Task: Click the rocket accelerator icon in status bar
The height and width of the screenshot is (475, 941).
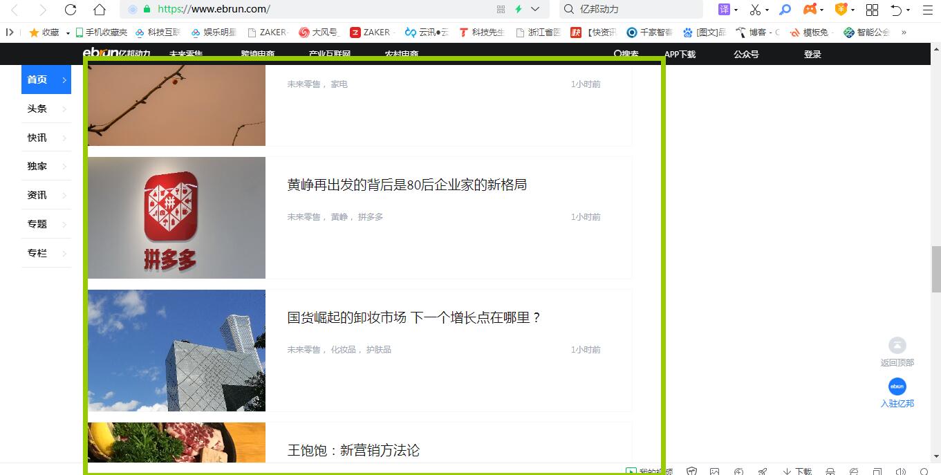Action: click(x=763, y=472)
